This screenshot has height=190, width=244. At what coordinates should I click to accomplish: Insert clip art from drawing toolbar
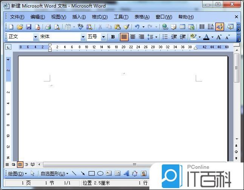tap(144, 173)
